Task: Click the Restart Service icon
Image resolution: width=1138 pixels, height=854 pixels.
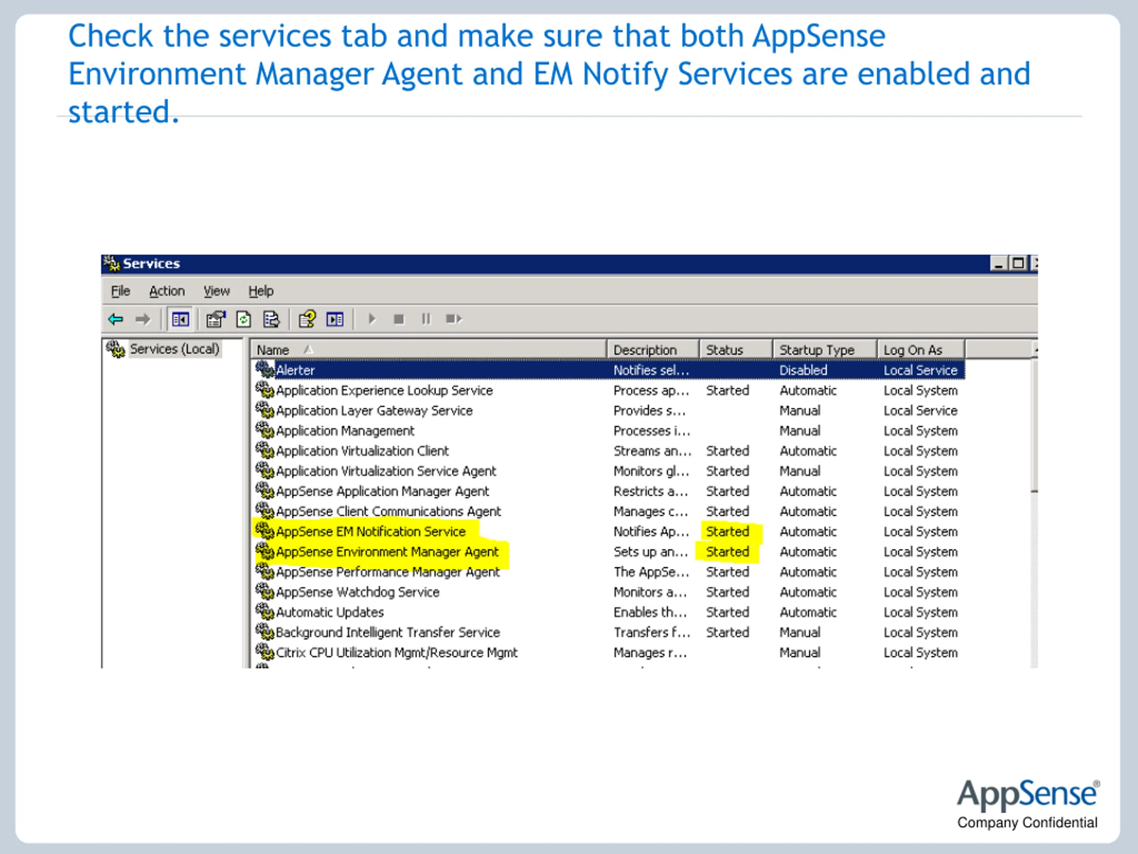Action: coord(454,319)
